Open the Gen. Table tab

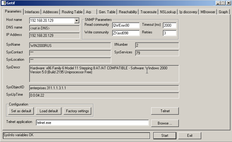pyautogui.click(x=107, y=12)
